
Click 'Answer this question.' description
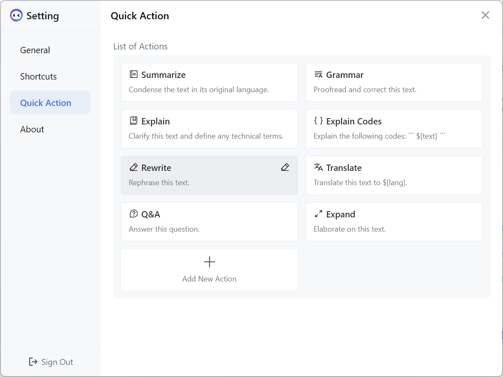(164, 229)
